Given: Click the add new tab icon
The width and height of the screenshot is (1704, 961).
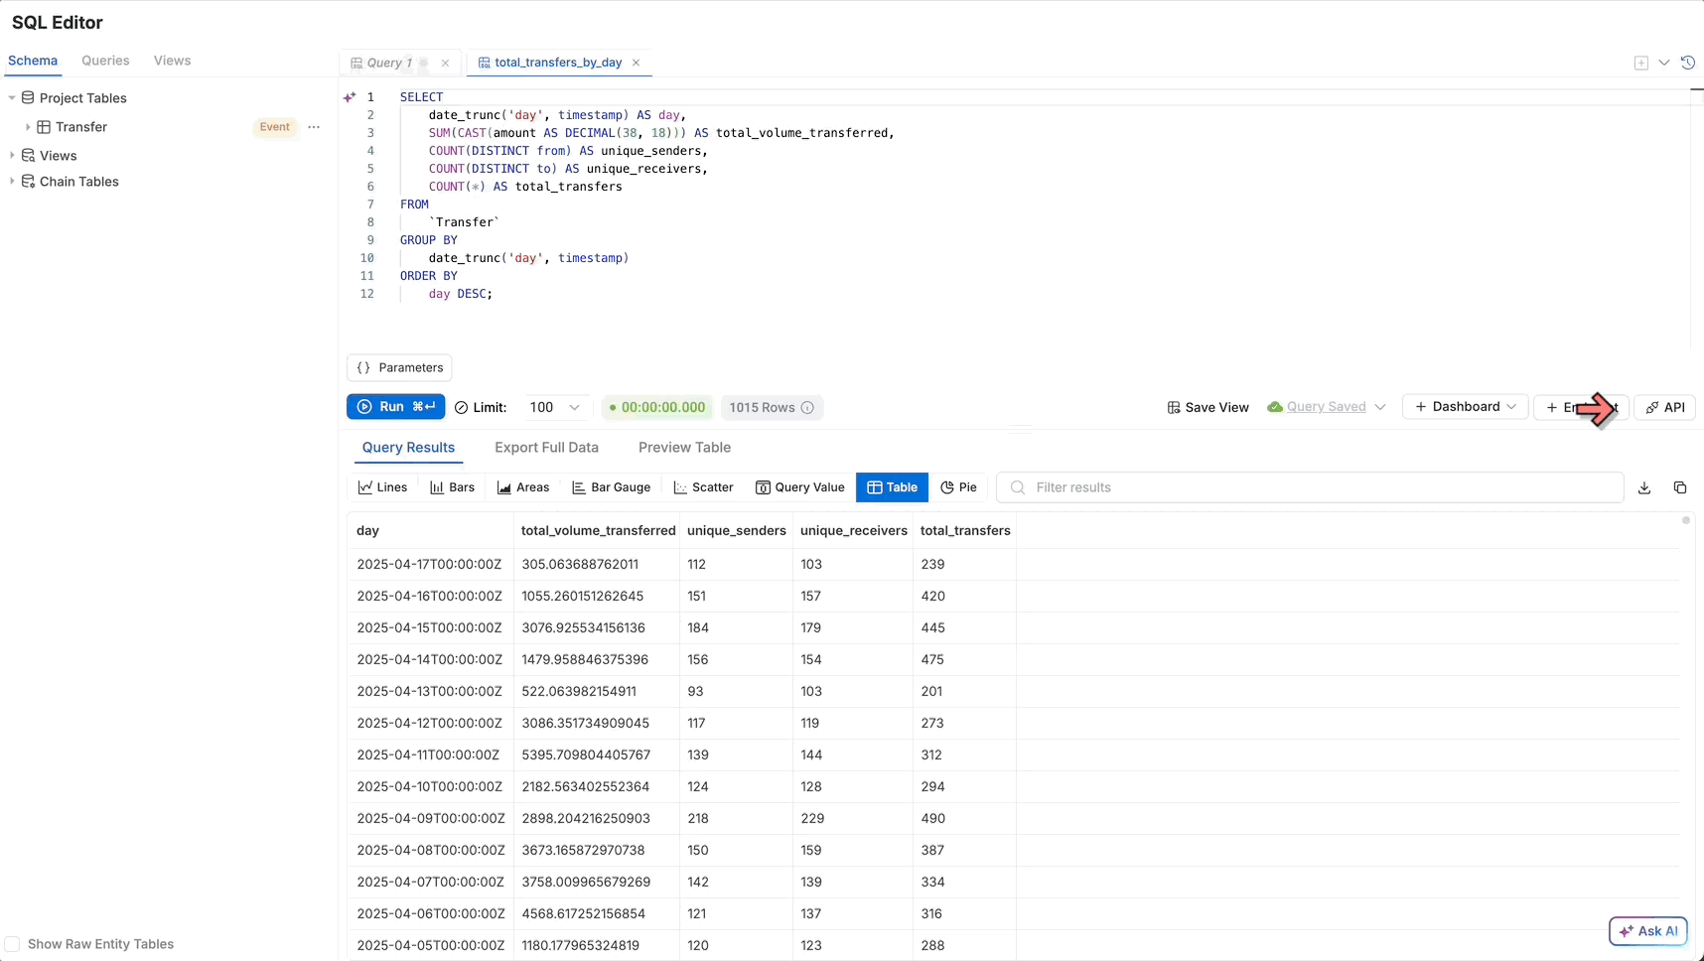Looking at the screenshot, I should (x=1641, y=63).
